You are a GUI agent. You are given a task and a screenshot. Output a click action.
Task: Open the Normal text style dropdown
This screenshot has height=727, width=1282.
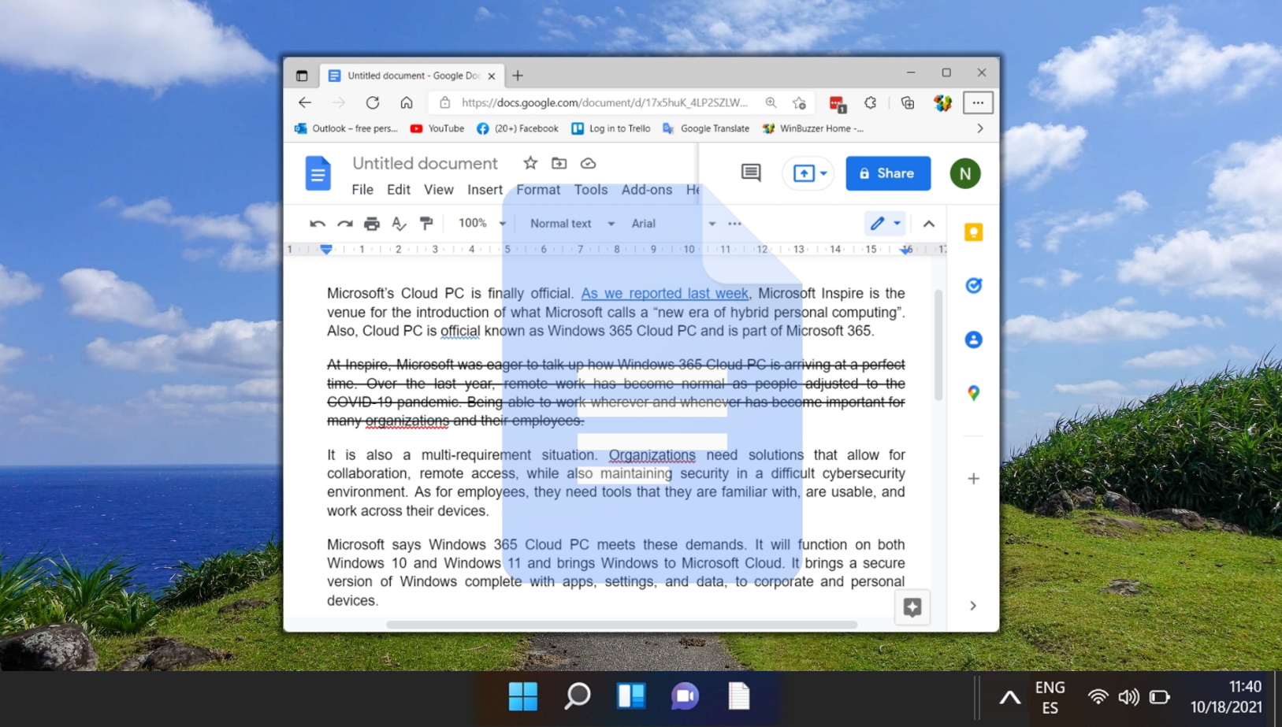point(572,224)
